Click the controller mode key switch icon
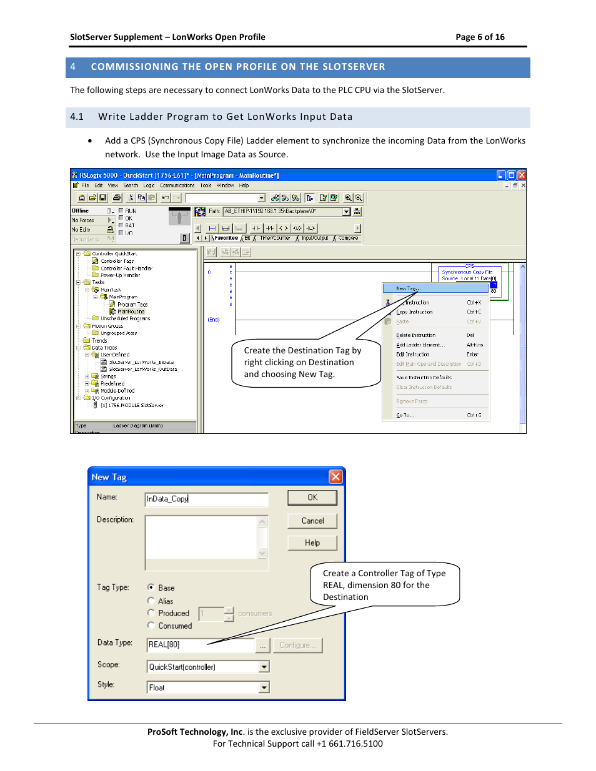 point(179,217)
